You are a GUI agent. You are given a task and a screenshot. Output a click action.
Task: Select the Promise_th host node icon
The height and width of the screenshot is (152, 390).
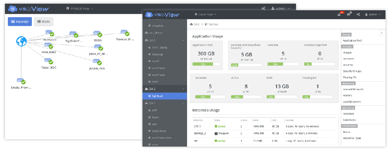[x=125, y=32]
